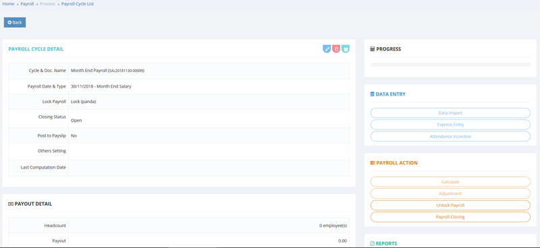Click the 'Open' closing status value
This screenshot has width=540, height=248.
tap(76, 121)
